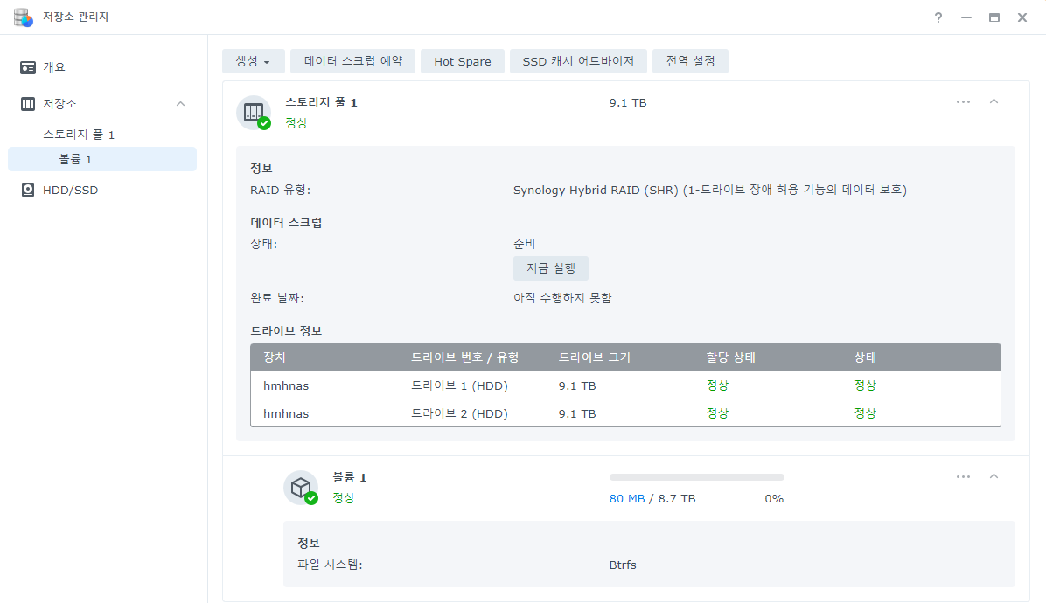Open the more options menu for 볼륨 1
Image resolution: width=1046 pixels, height=603 pixels.
pyautogui.click(x=963, y=476)
